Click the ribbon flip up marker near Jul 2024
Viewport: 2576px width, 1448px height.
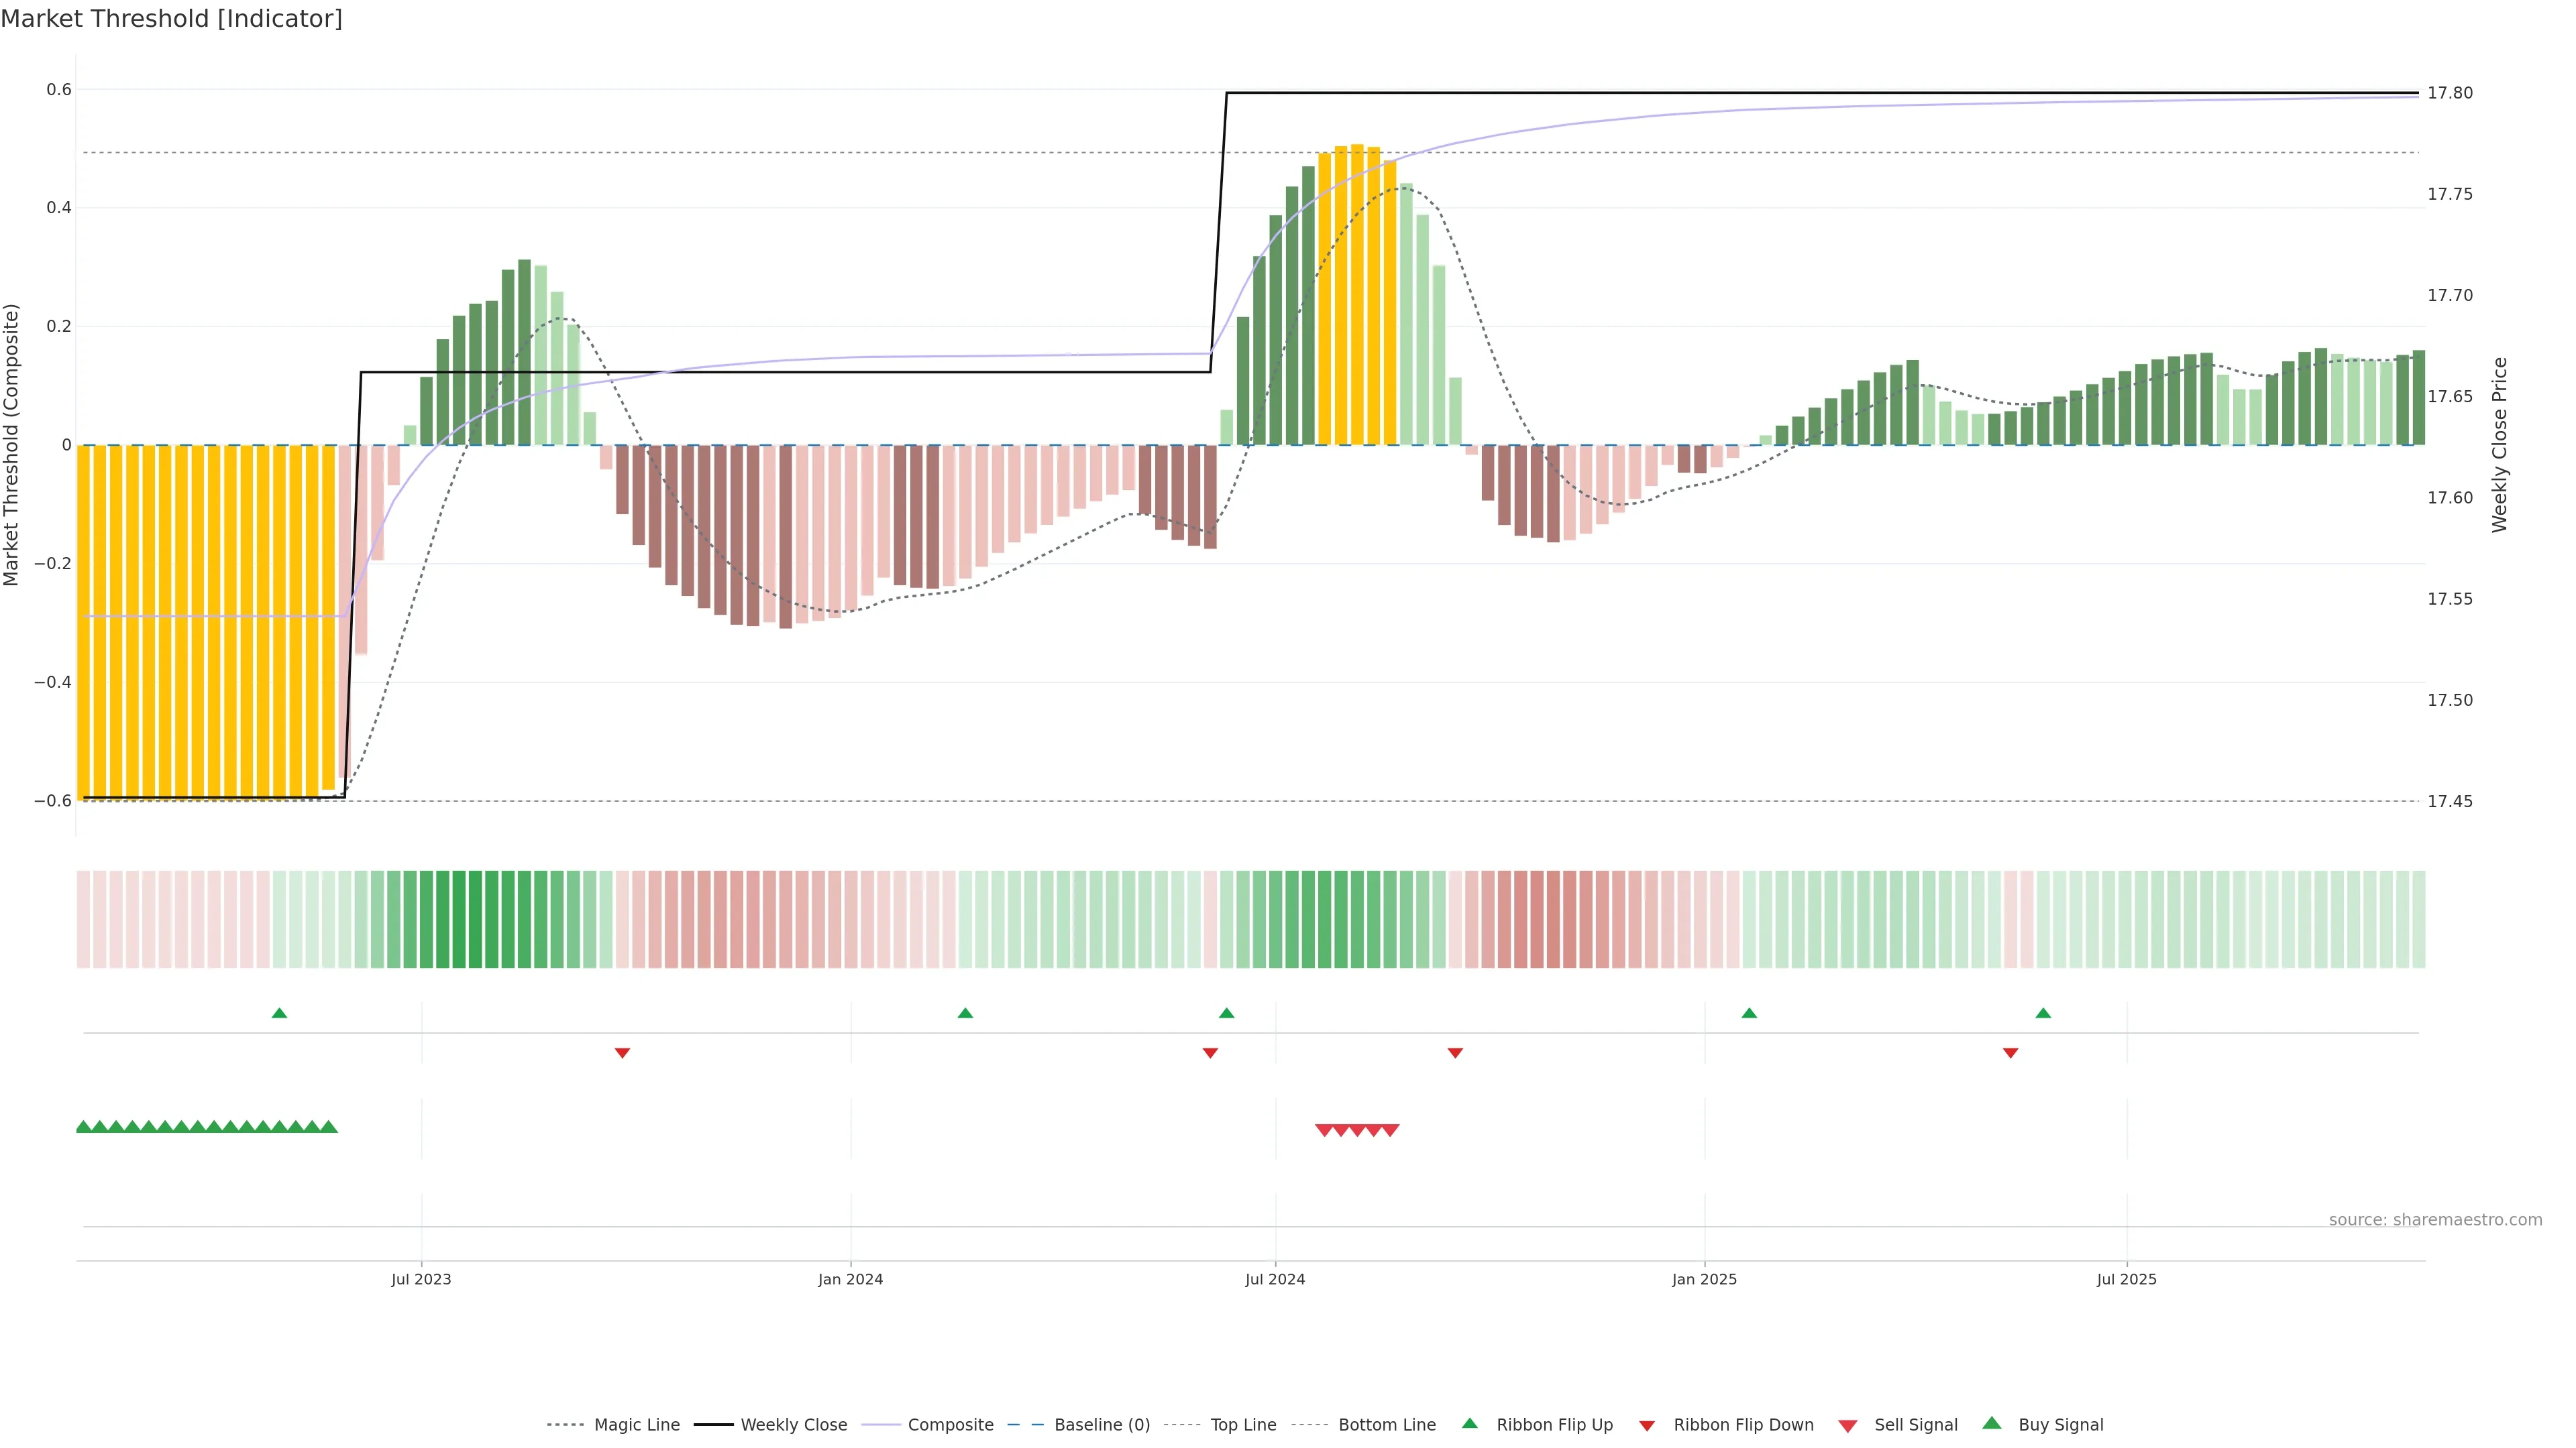[1227, 1014]
